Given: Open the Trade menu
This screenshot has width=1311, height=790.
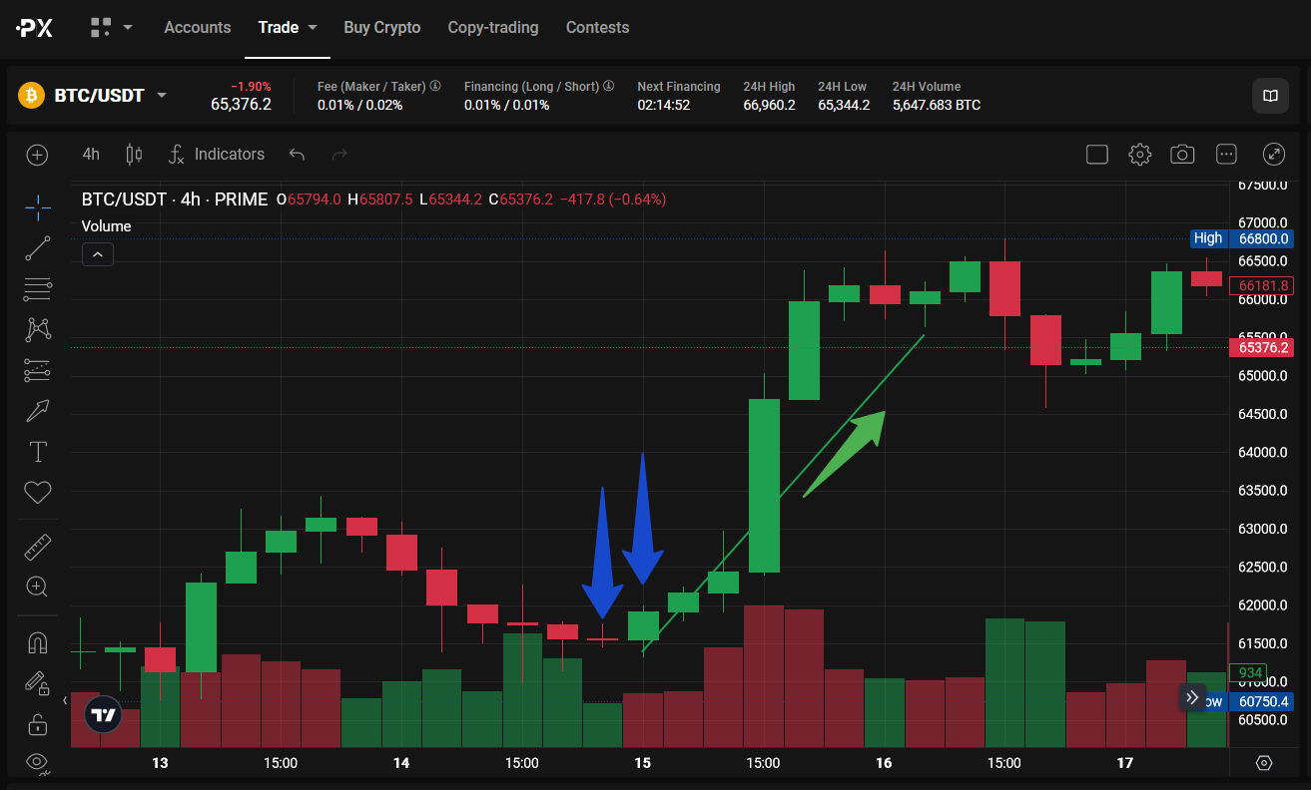Looking at the screenshot, I should tap(288, 27).
